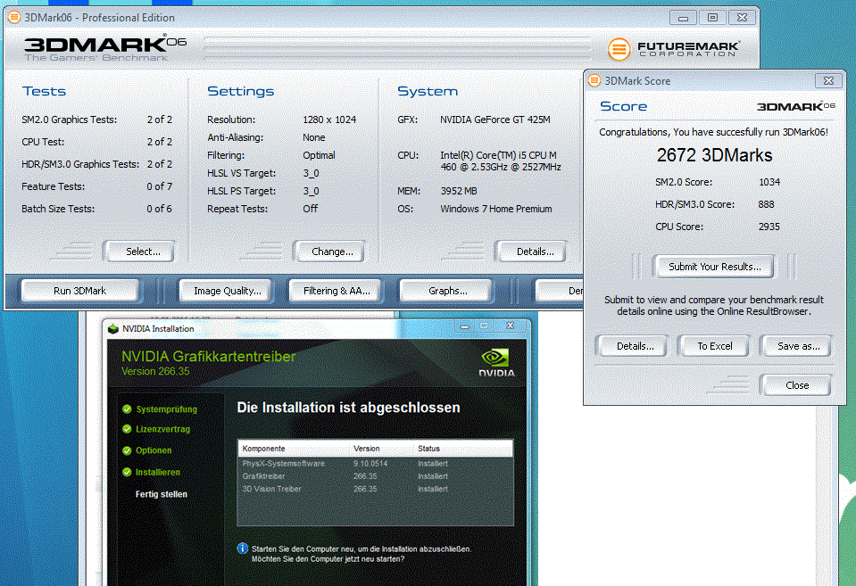
Task: Select the PhysX-Systemsoftware row
Action: point(375,463)
